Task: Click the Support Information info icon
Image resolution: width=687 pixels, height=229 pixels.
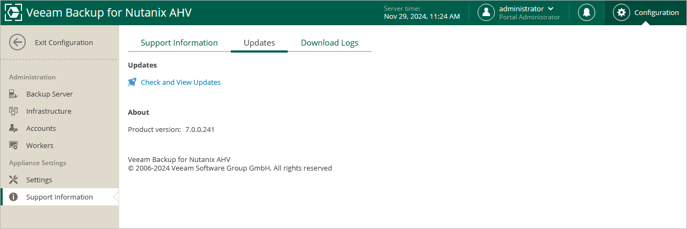Action: tap(14, 197)
